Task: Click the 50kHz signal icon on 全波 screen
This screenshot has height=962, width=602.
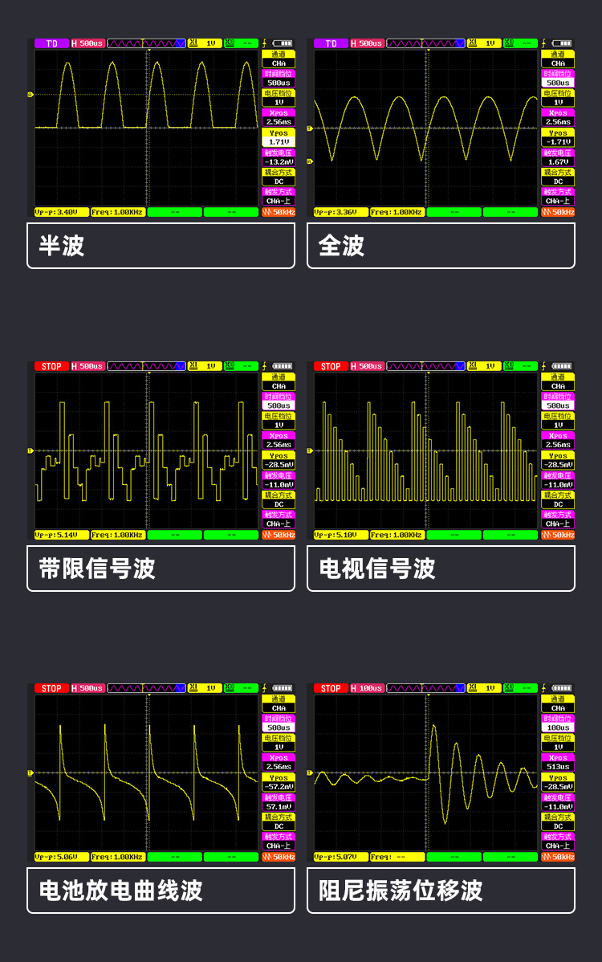Action: click(x=558, y=212)
